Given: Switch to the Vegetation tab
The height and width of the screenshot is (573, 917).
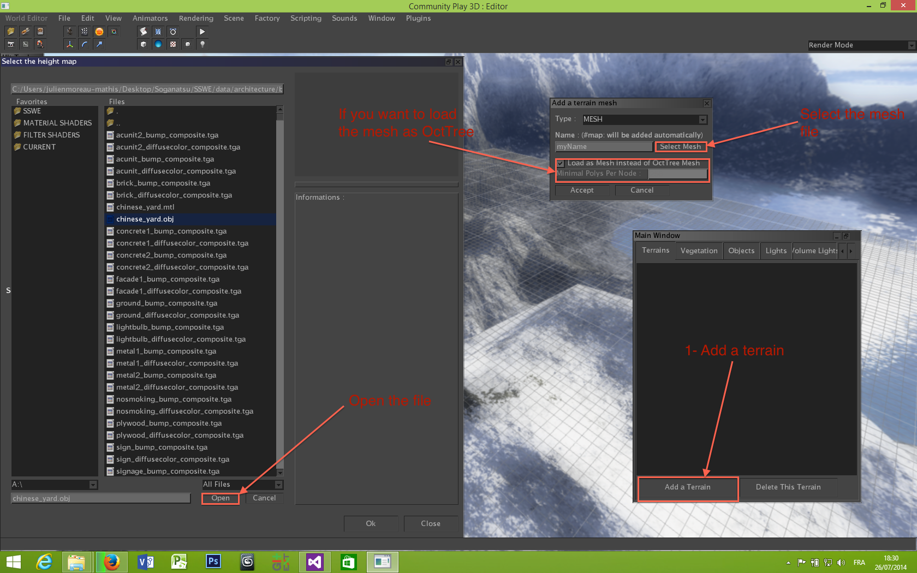Looking at the screenshot, I should [x=699, y=250].
